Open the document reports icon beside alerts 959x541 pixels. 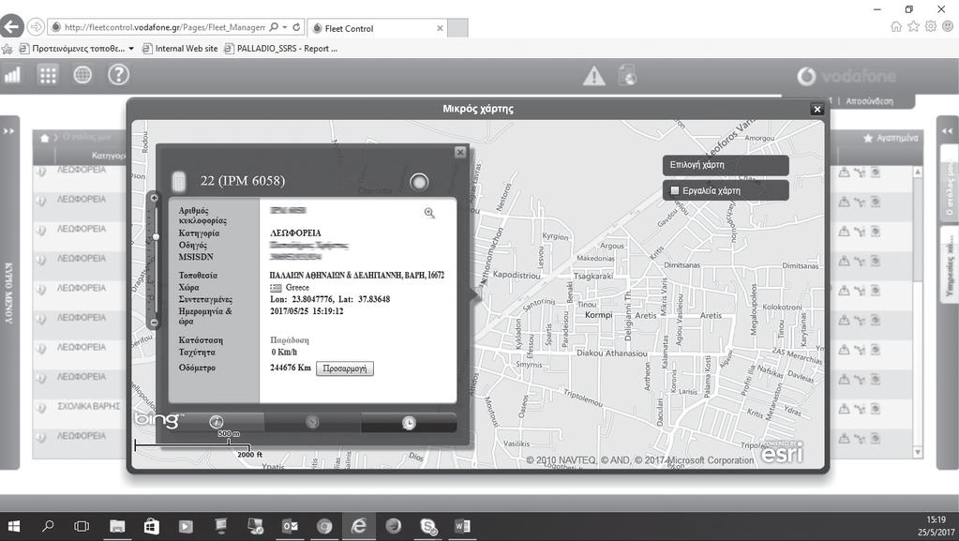627,75
